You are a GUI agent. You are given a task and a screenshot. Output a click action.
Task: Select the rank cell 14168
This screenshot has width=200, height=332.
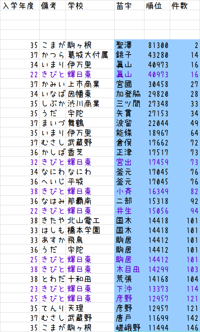point(157,278)
